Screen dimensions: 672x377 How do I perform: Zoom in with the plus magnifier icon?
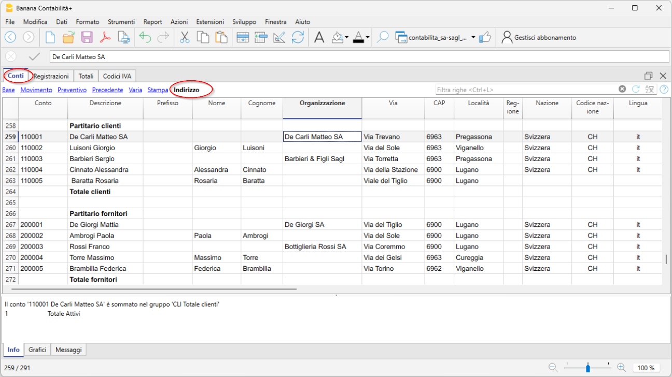coord(622,368)
